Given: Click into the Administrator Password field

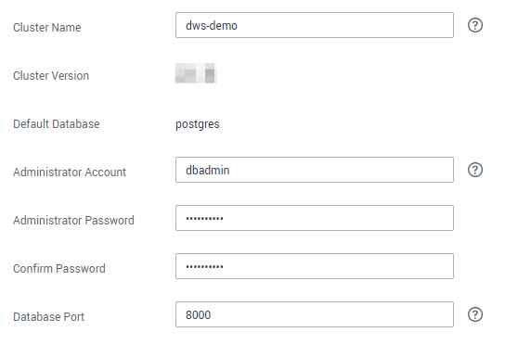Looking at the screenshot, I should 315,218.
